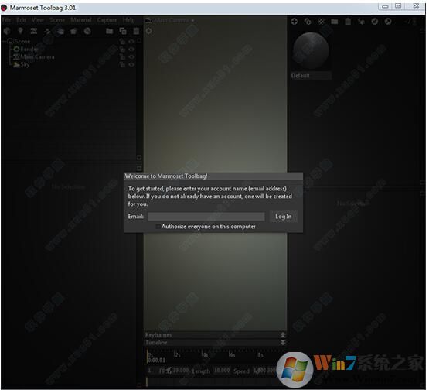Toggle visibility eye for Main Camera row
The image size is (429, 390).
tap(131, 57)
